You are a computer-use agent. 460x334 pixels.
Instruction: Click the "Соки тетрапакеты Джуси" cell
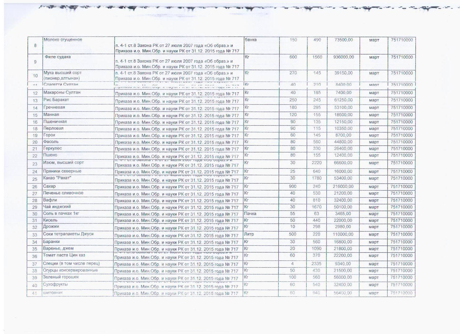pyautogui.click(x=78, y=235)
